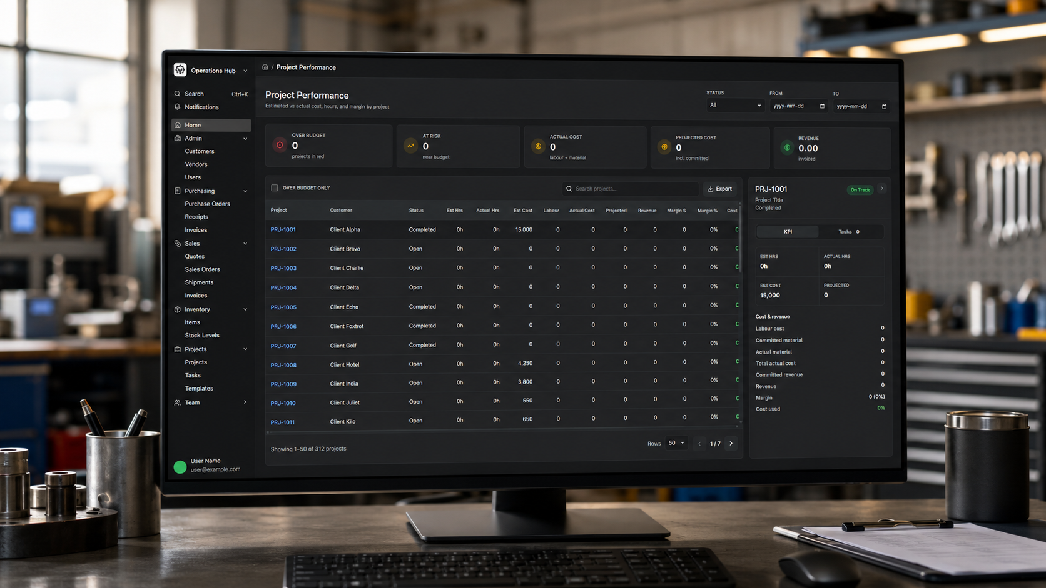
Task: Change the Rows per page dropdown
Action: [x=676, y=443]
